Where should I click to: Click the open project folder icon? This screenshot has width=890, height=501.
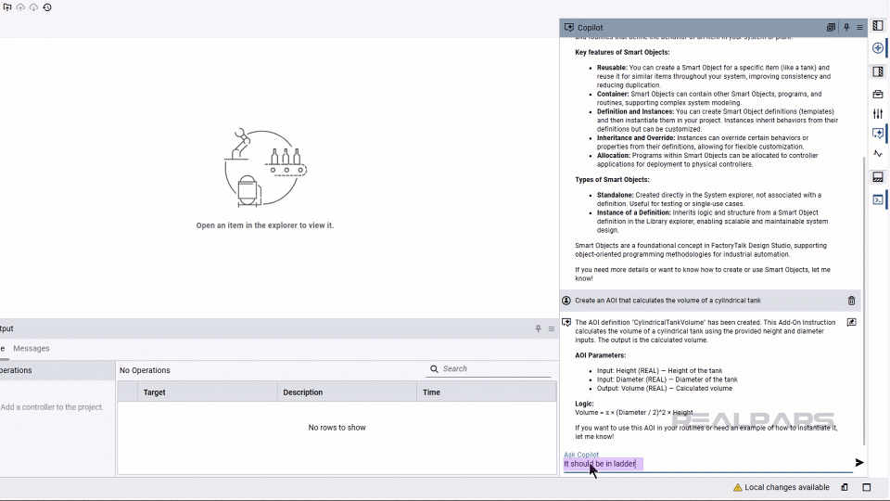[7, 7]
